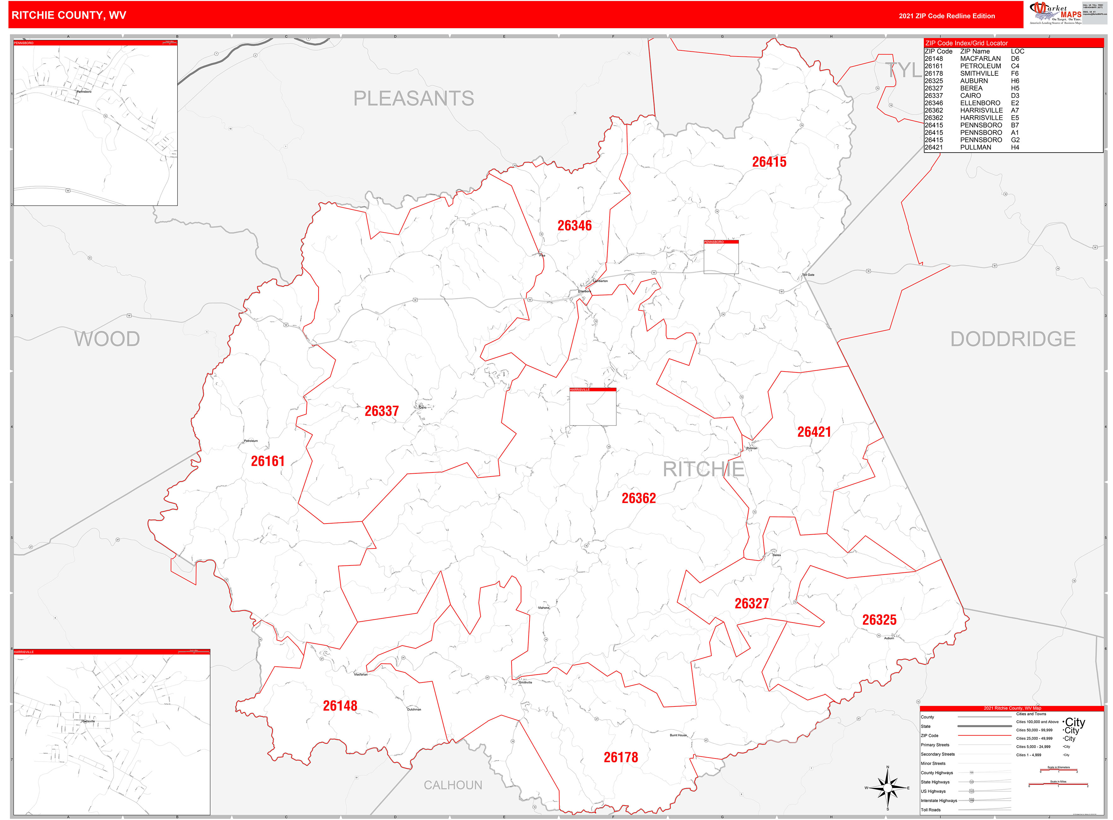
Task: Open the Cities and Towns legend section
Action: click(1032, 714)
